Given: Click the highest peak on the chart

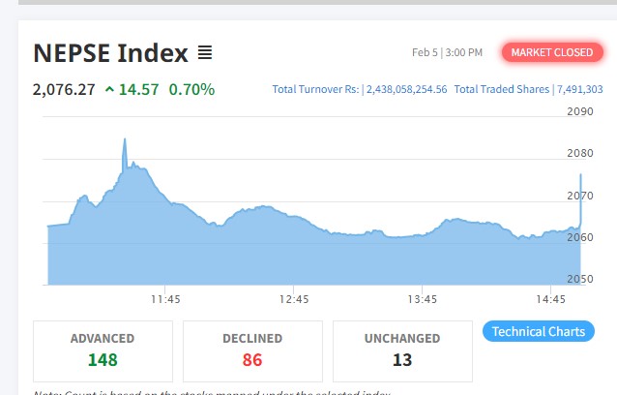Looking at the screenshot, I should click(x=125, y=141).
